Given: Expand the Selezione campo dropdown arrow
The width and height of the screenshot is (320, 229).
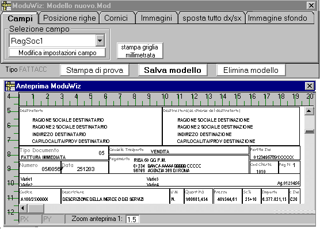Looking at the screenshot, I should click(x=100, y=41).
